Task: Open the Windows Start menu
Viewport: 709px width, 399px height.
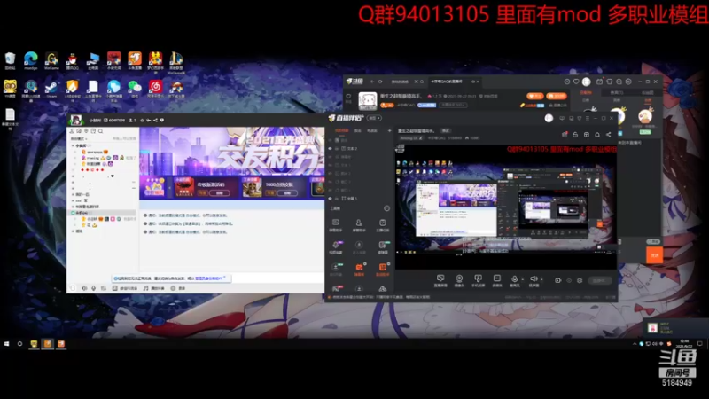Action: pyautogui.click(x=6, y=344)
